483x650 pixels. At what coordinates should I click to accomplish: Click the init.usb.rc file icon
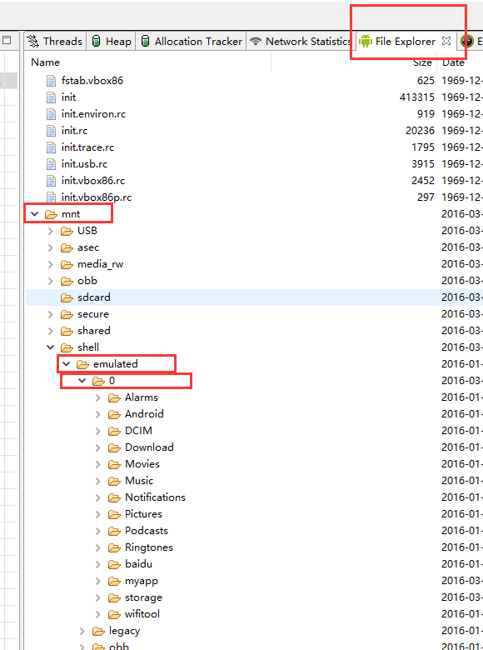tap(51, 164)
